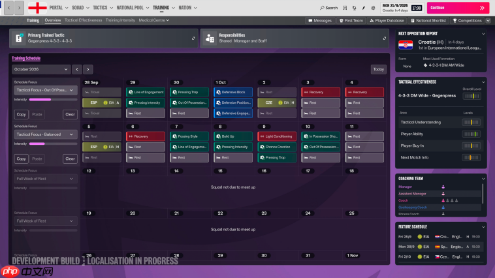Click the bookmark icon next to Search
Viewport: 495px width, 278px height.
click(x=345, y=8)
